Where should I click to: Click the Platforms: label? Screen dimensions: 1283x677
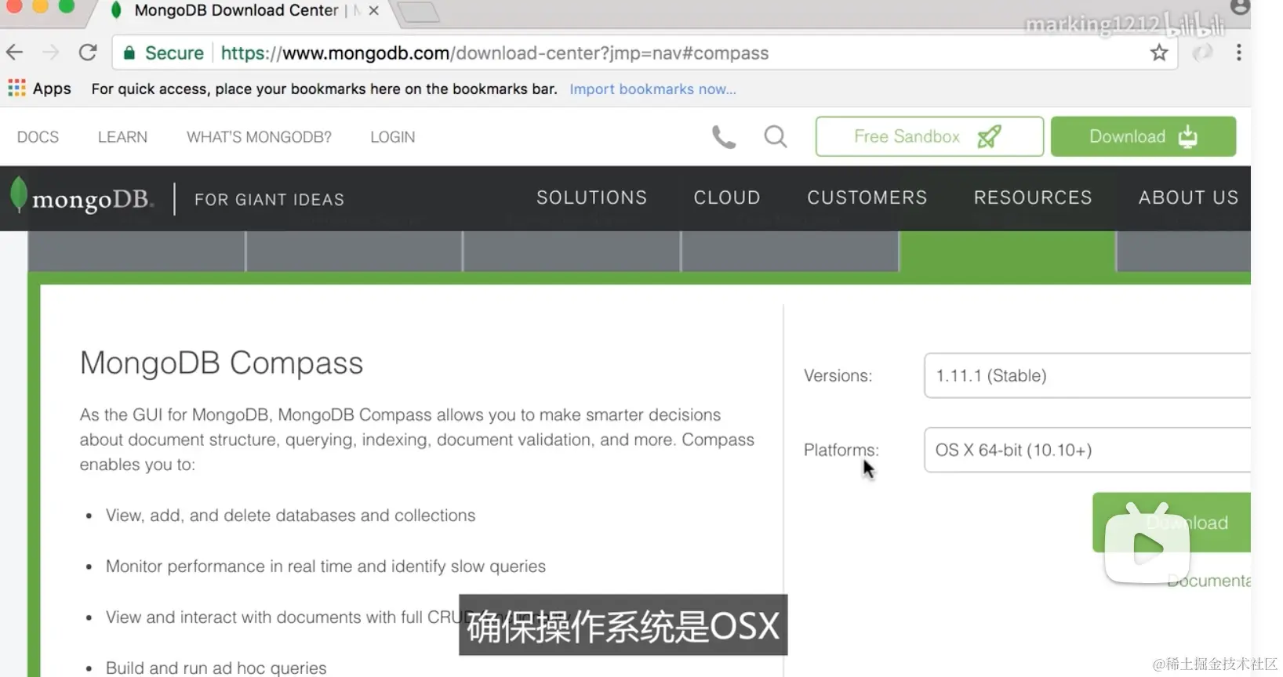point(841,450)
